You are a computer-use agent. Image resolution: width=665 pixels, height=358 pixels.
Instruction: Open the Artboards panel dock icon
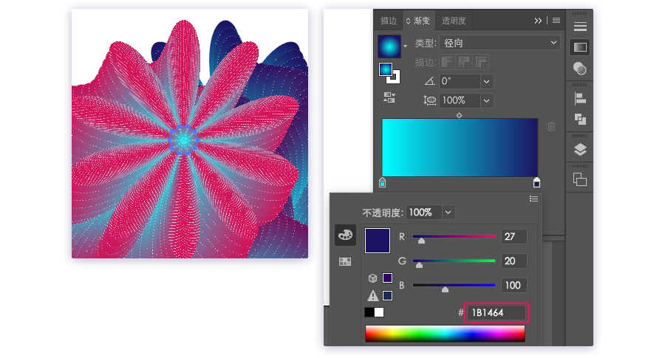tap(580, 179)
